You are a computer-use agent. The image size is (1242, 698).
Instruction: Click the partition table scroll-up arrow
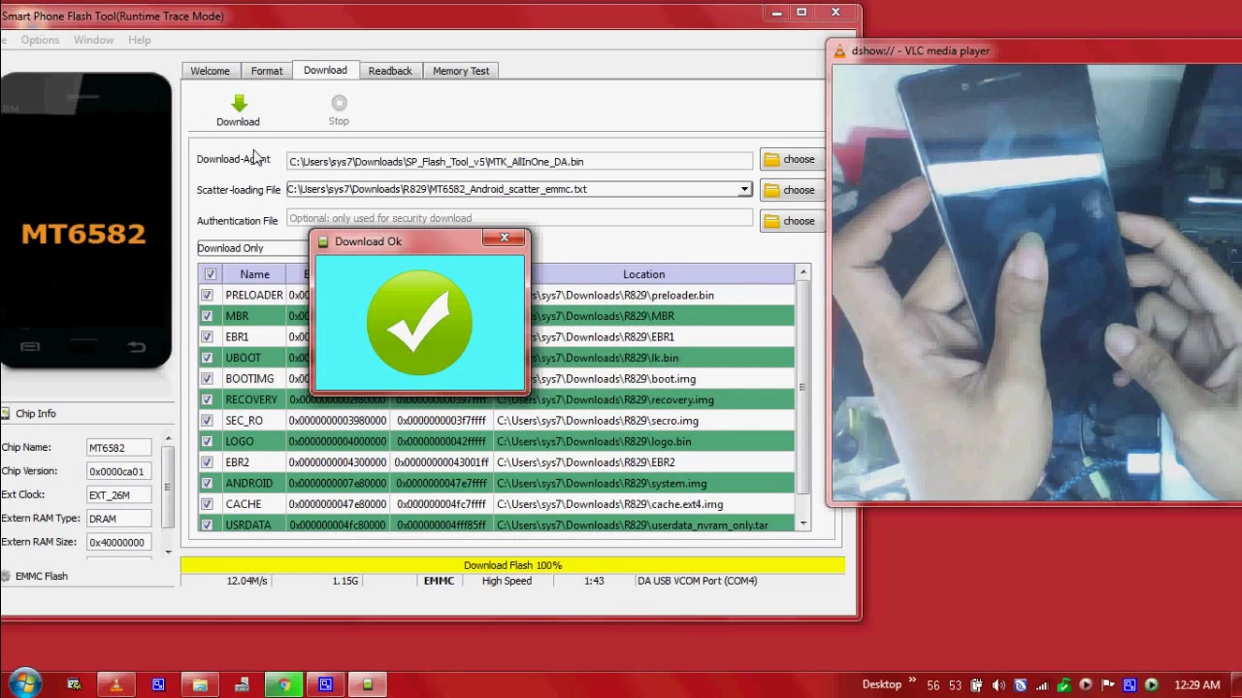pos(803,274)
